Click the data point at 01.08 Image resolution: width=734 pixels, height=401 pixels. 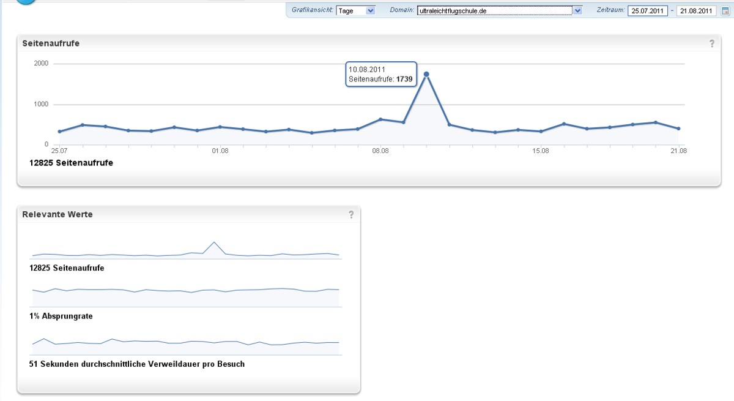tap(220, 127)
